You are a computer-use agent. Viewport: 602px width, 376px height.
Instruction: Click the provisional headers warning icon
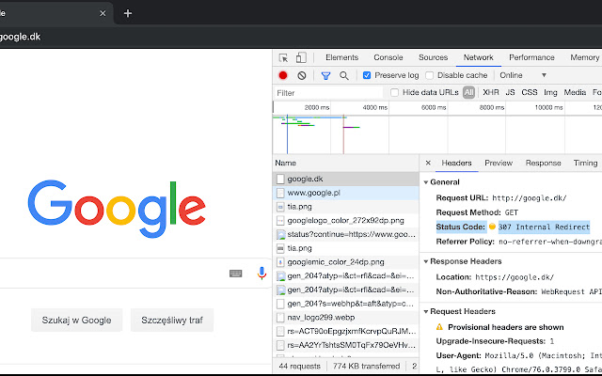tap(439, 327)
